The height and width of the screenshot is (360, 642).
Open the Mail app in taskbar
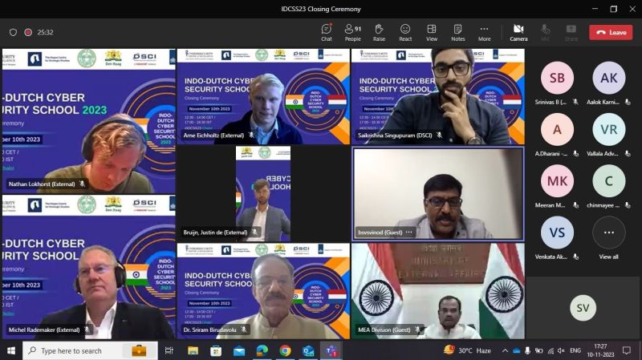click(239, 350)
